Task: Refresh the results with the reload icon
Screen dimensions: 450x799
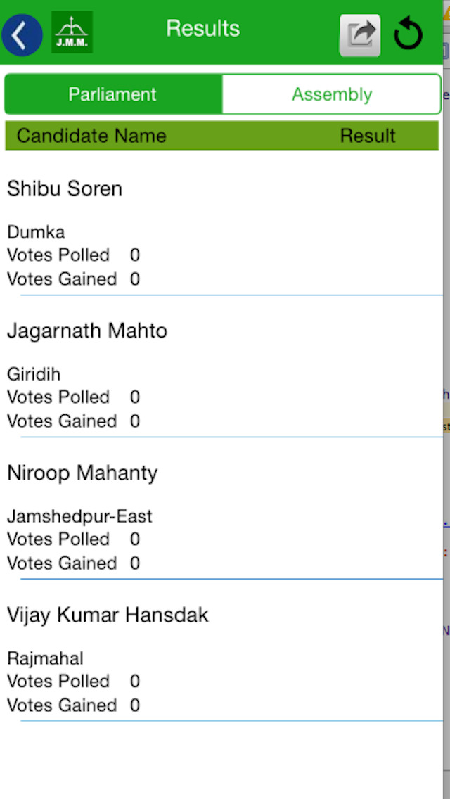Action: pyautogui.click(x=408, y=32)
